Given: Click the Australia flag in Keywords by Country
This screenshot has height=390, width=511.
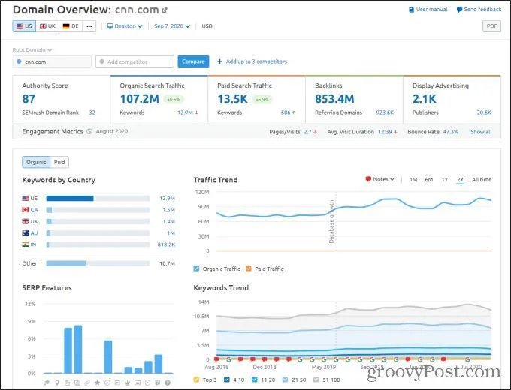Looking at the screenshot, I should click(26, 233).
